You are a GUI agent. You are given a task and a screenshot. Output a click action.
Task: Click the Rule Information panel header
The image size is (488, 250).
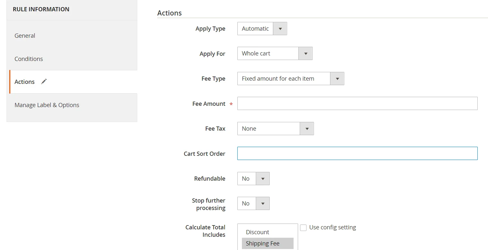[x=41, y=9]
